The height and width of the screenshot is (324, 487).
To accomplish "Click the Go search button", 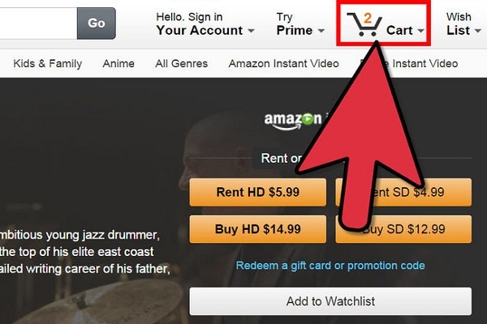I will [97, 23].
